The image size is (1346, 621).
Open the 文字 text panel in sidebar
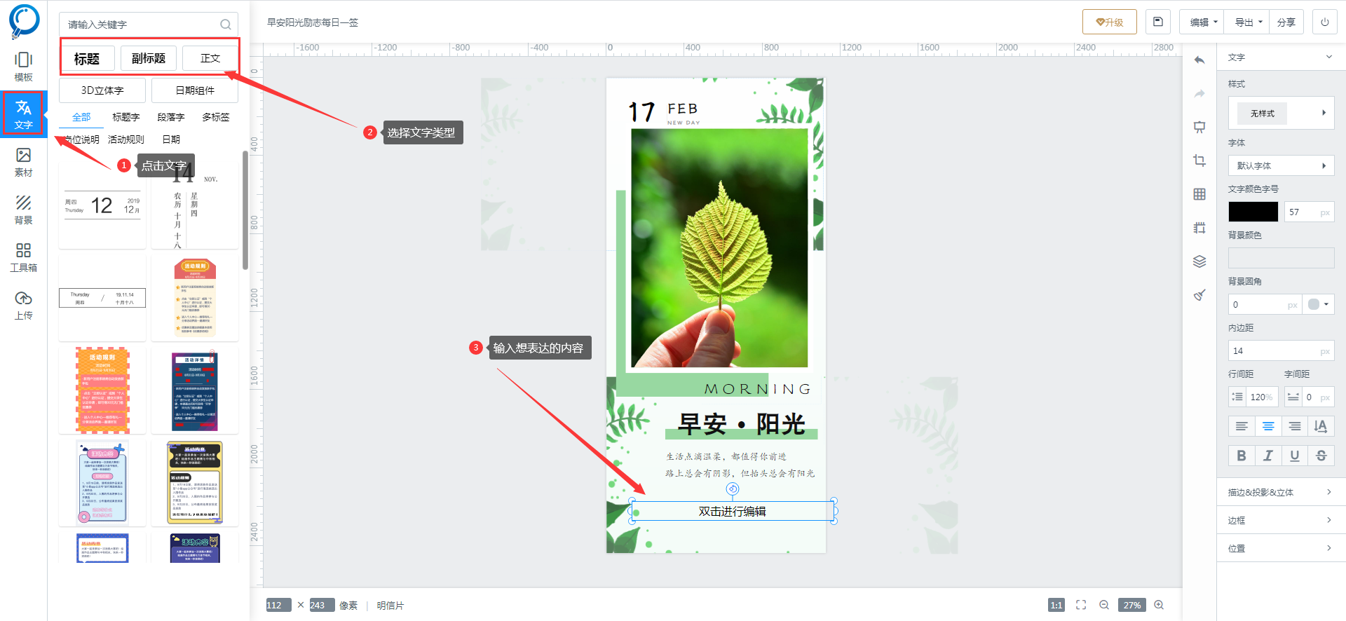click(x=24, y=114)
